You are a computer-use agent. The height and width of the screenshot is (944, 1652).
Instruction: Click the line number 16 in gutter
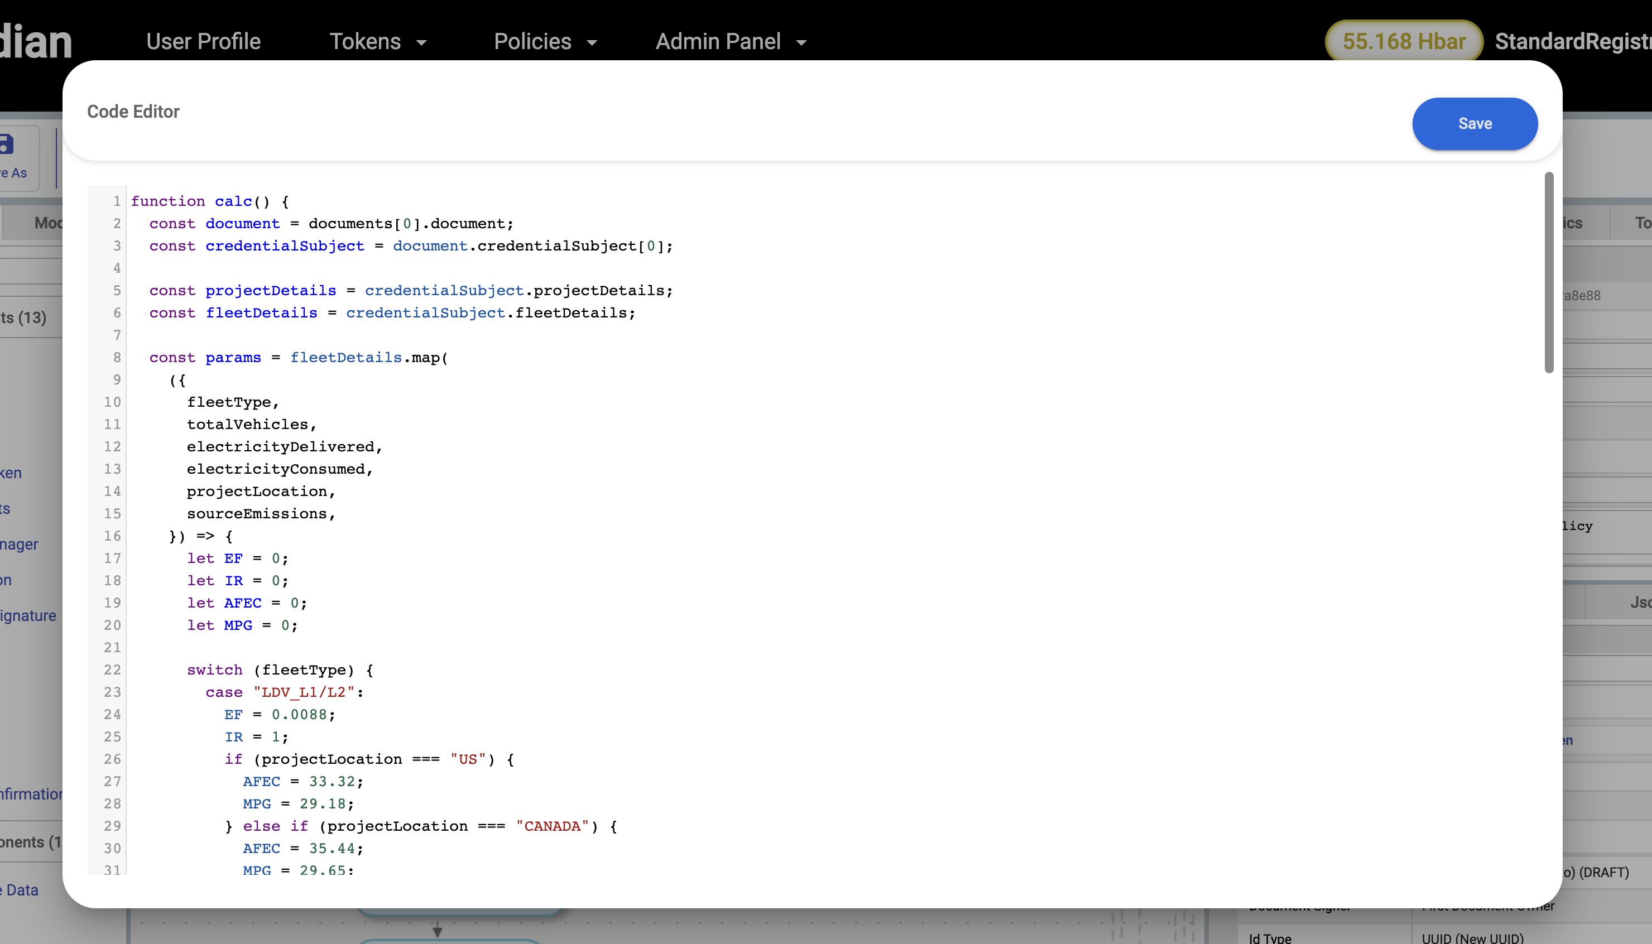point(112,536)
